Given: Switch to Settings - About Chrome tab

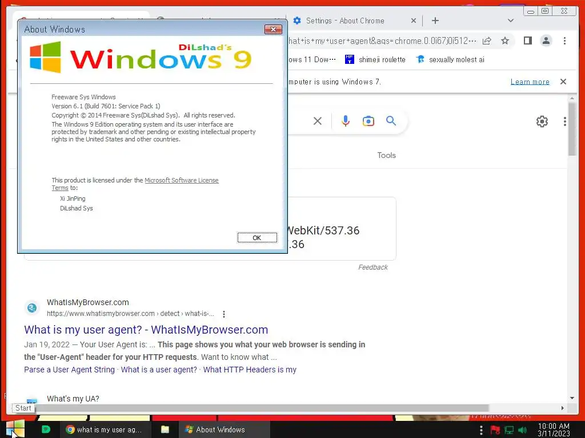Looking at the screenshot, I should (x=345, y=21).
